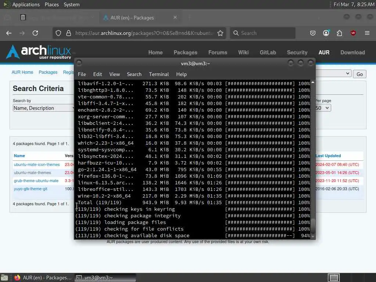Sort results by the Name column
The height and width of the screenshot is (282, 376).
pos(19,156)
